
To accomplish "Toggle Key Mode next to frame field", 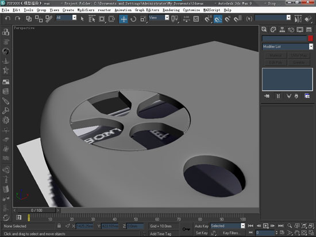I will pyautogui.click(x=251, y=232).
